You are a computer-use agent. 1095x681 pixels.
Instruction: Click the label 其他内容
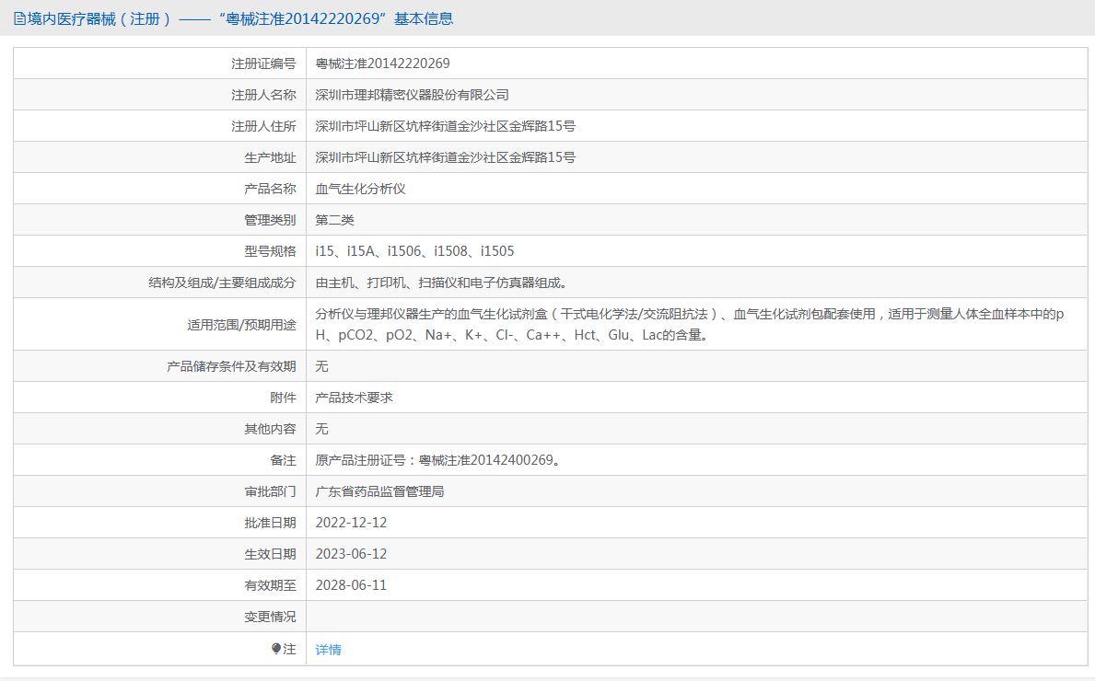pos(270,429)
